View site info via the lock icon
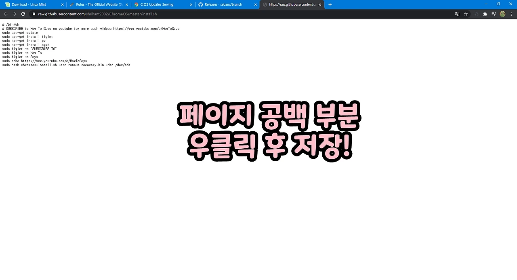The image size is (517, 280). pyautogui.click(x=34, y=14)
